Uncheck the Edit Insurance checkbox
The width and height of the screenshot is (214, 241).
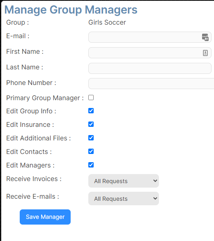click(91, 124)
